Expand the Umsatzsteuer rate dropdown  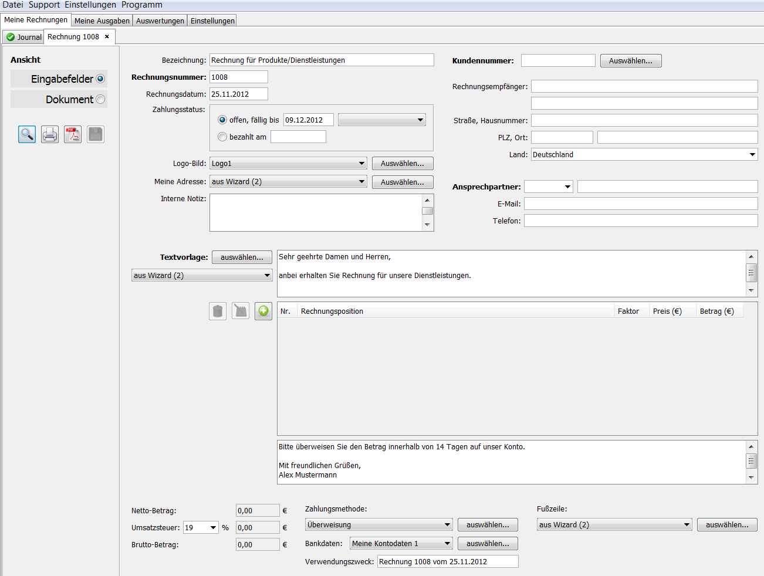coord(213,528)
